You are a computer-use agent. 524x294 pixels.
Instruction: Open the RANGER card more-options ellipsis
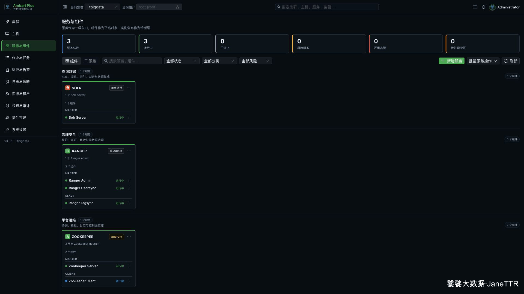[129, 151]
